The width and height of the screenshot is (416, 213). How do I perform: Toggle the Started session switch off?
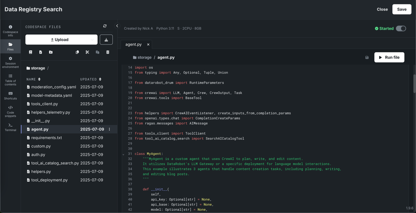(401, 29)
